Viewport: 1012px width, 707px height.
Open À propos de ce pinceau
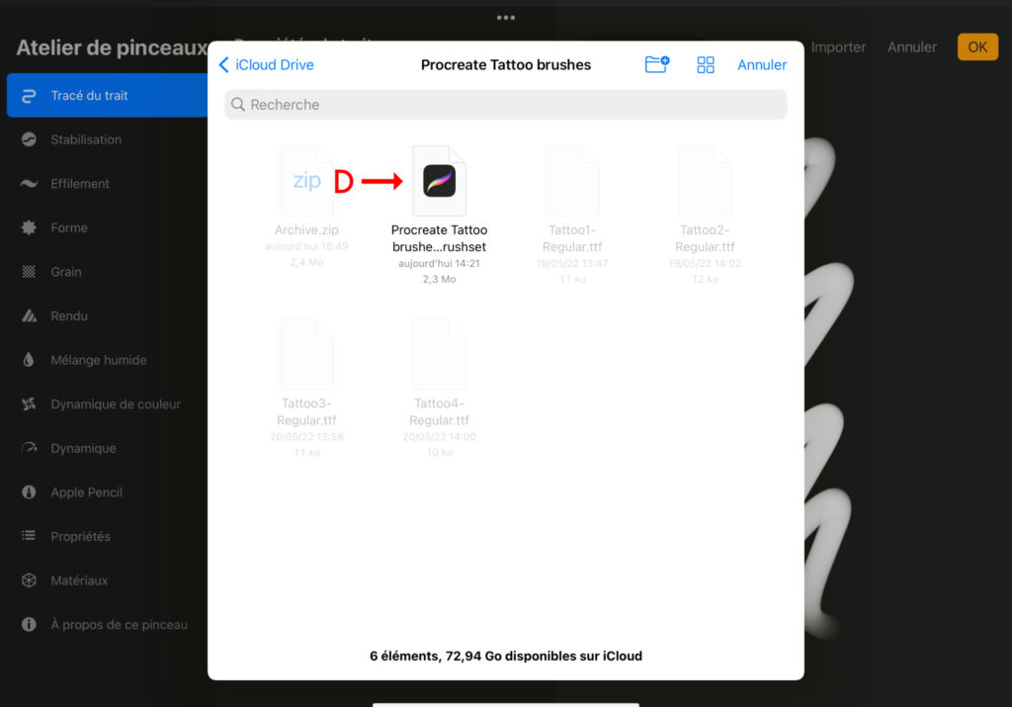coord(107,624)
